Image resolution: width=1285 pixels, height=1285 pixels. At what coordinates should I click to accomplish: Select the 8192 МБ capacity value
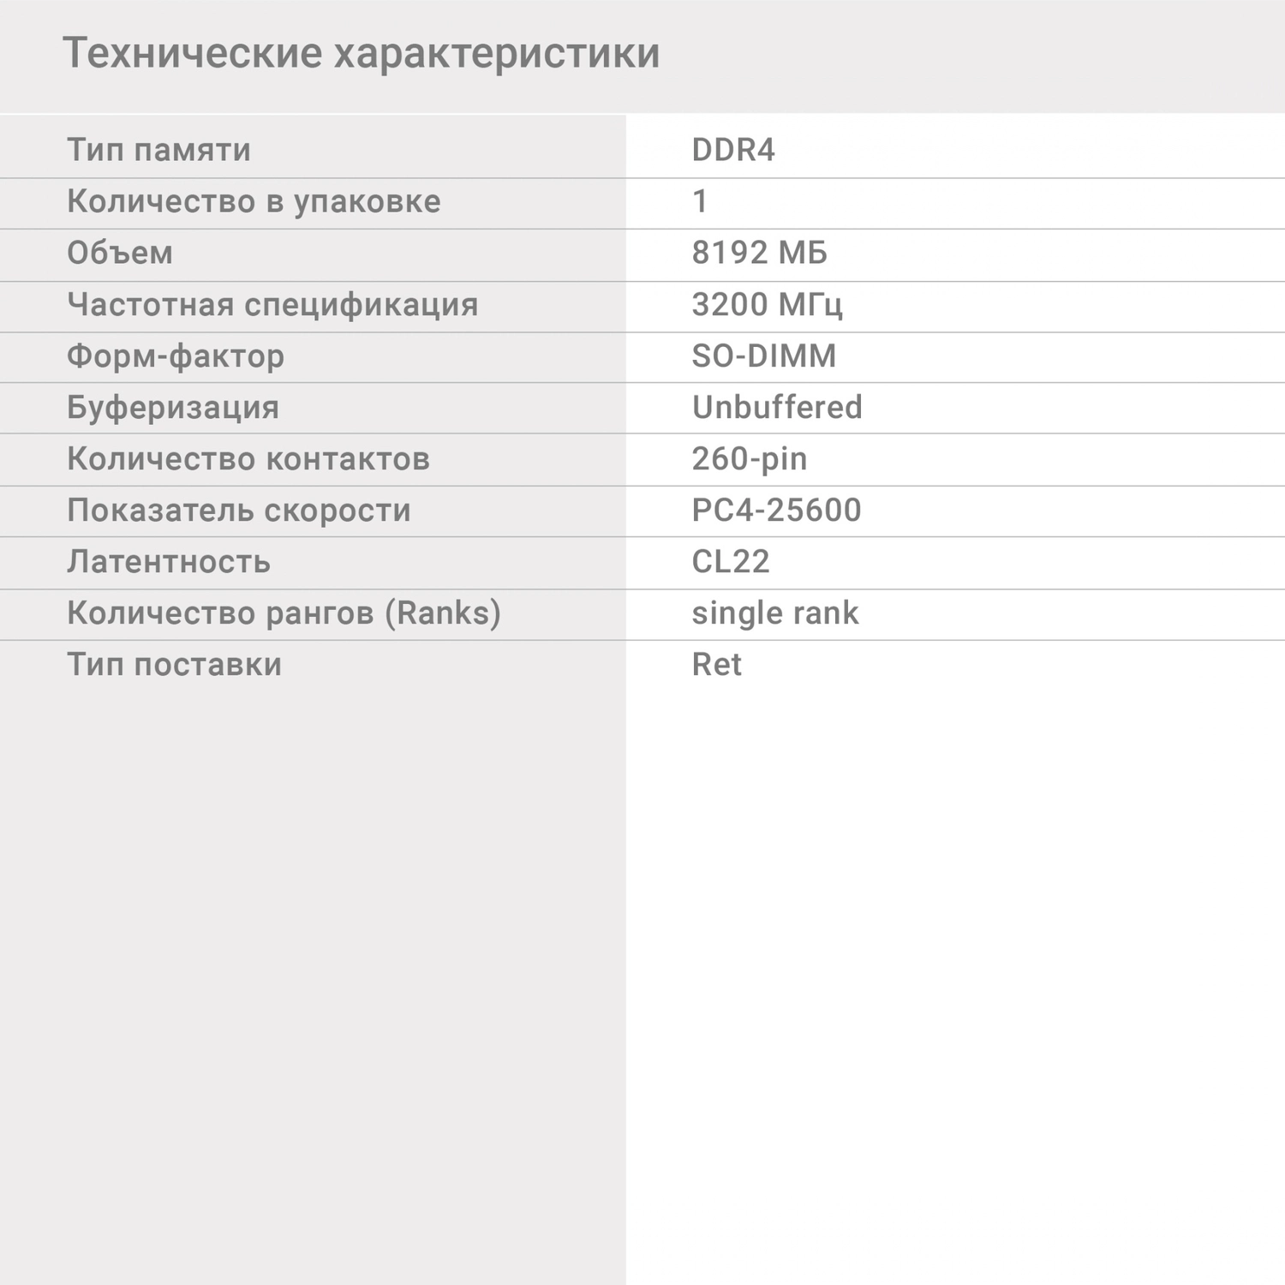click(759, 253)
